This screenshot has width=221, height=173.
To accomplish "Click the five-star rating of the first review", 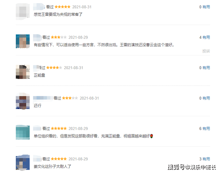I will (x=63, y=7).
